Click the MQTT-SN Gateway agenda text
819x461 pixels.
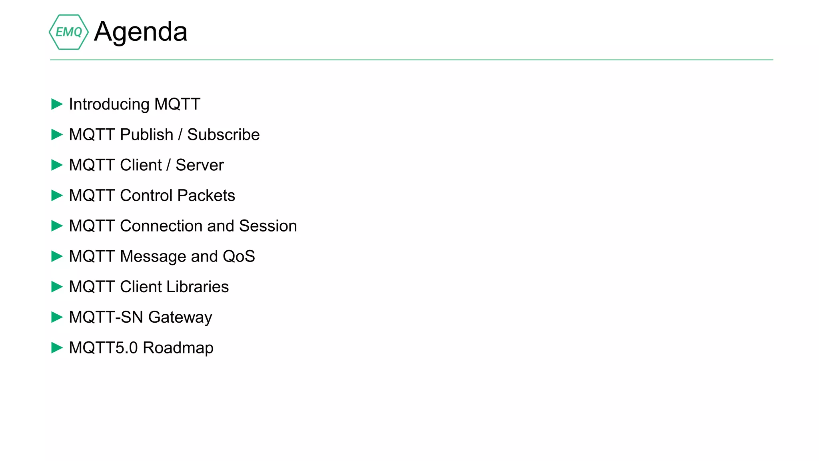[x=140, y=317]
